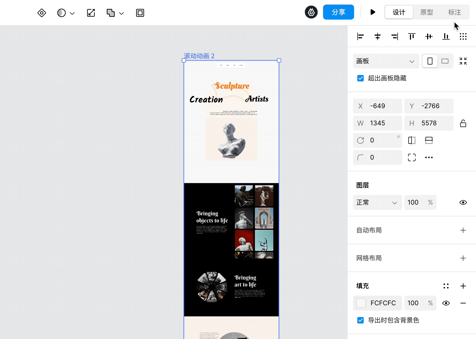
Task: Open the 正常 blend mode dropdown
Action: click(378, 202)
